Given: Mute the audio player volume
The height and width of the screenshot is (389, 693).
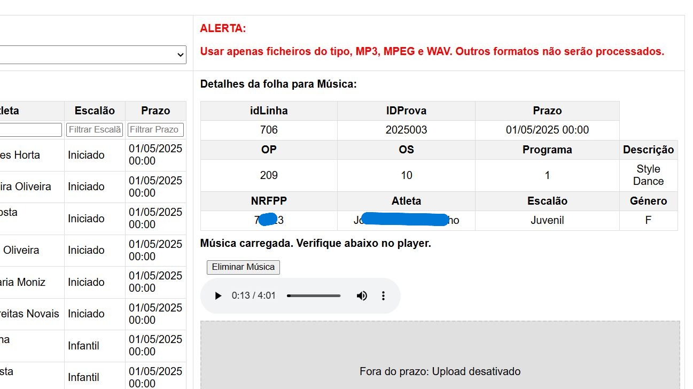Looking at the screenshot, I should click(362, 295).
